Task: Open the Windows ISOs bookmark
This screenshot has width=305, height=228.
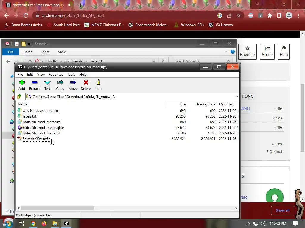Action: pos(189,25)
